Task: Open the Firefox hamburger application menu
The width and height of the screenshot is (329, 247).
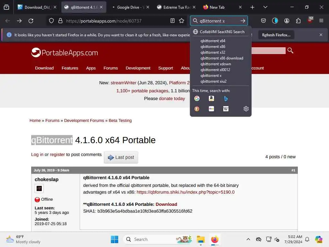Action: point(321,21)
